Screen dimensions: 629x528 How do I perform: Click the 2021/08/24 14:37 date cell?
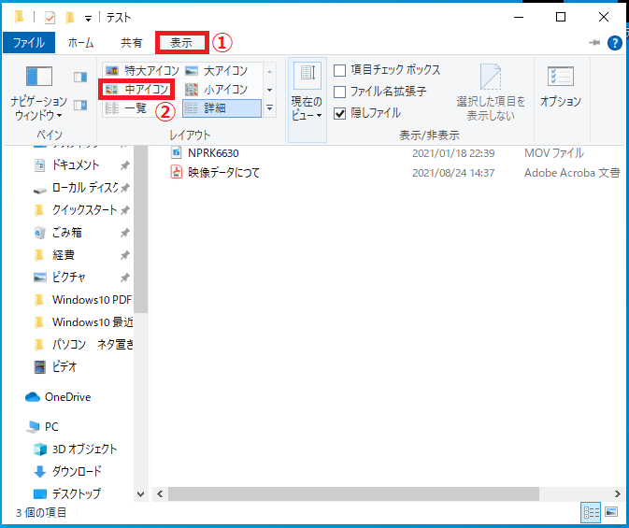(453, 173)
